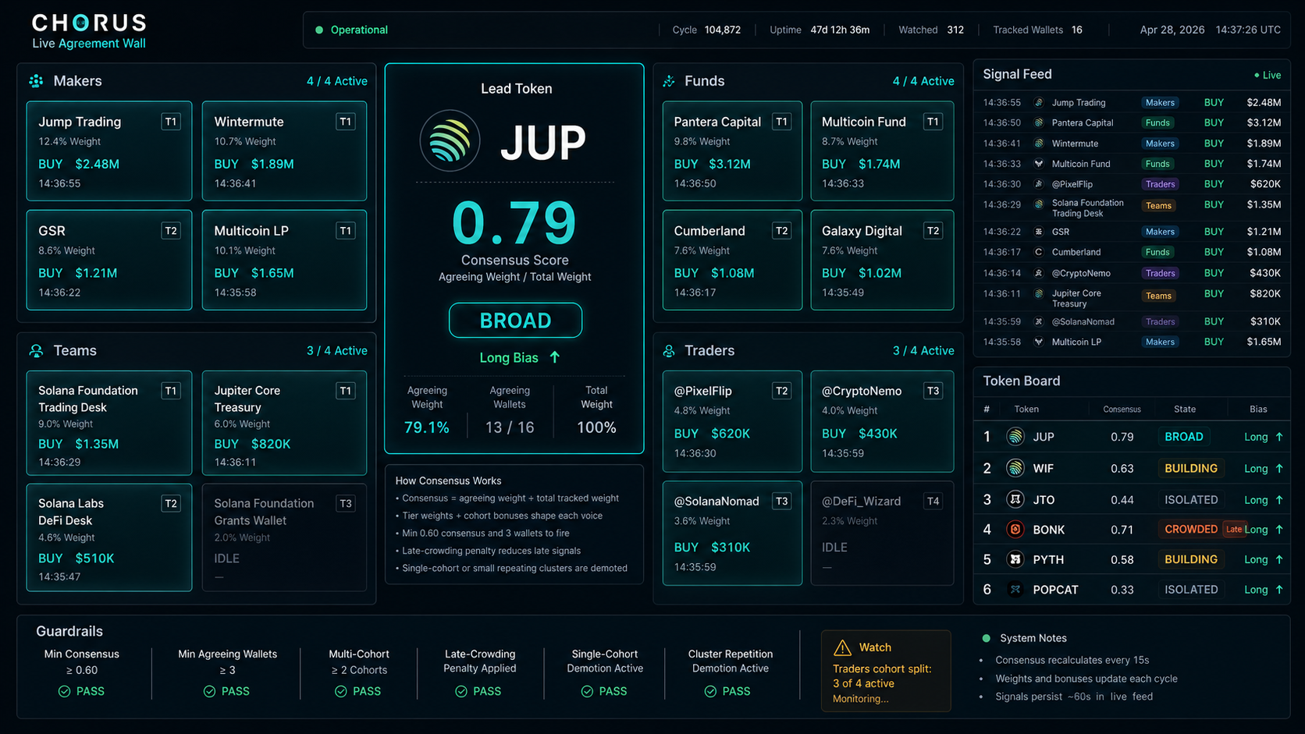Select the Token column header in Token Board
1305x734 pixels.
[1026, 409]
